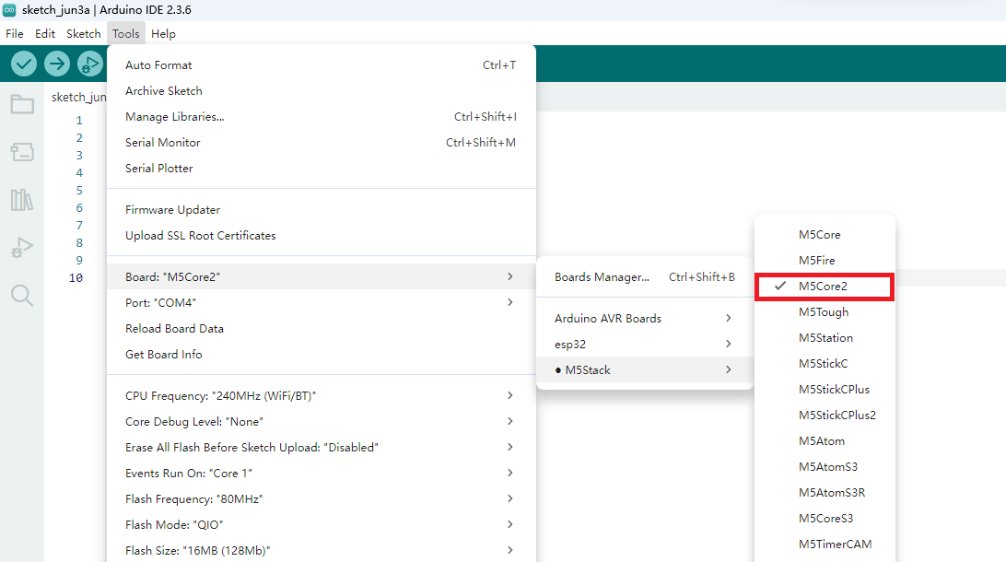Expand Erase All Flash Before Sketch Upload submenu

321,447
